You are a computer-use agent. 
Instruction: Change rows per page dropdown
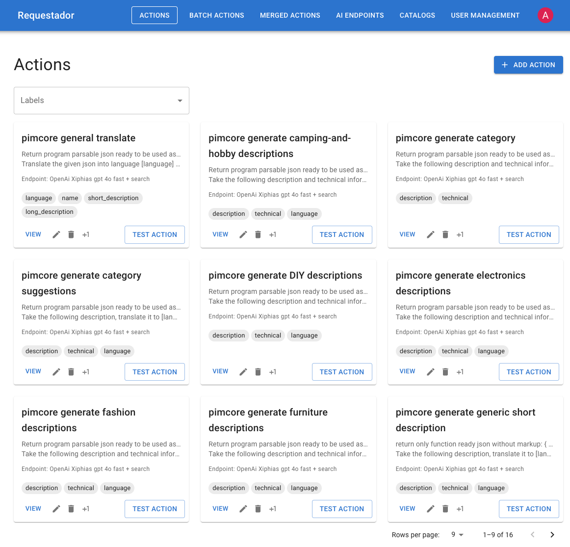click(457, 535)
